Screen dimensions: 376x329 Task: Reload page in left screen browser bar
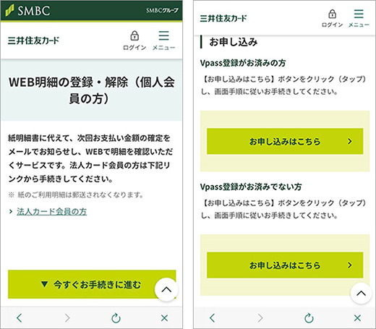tap(116, 318)
